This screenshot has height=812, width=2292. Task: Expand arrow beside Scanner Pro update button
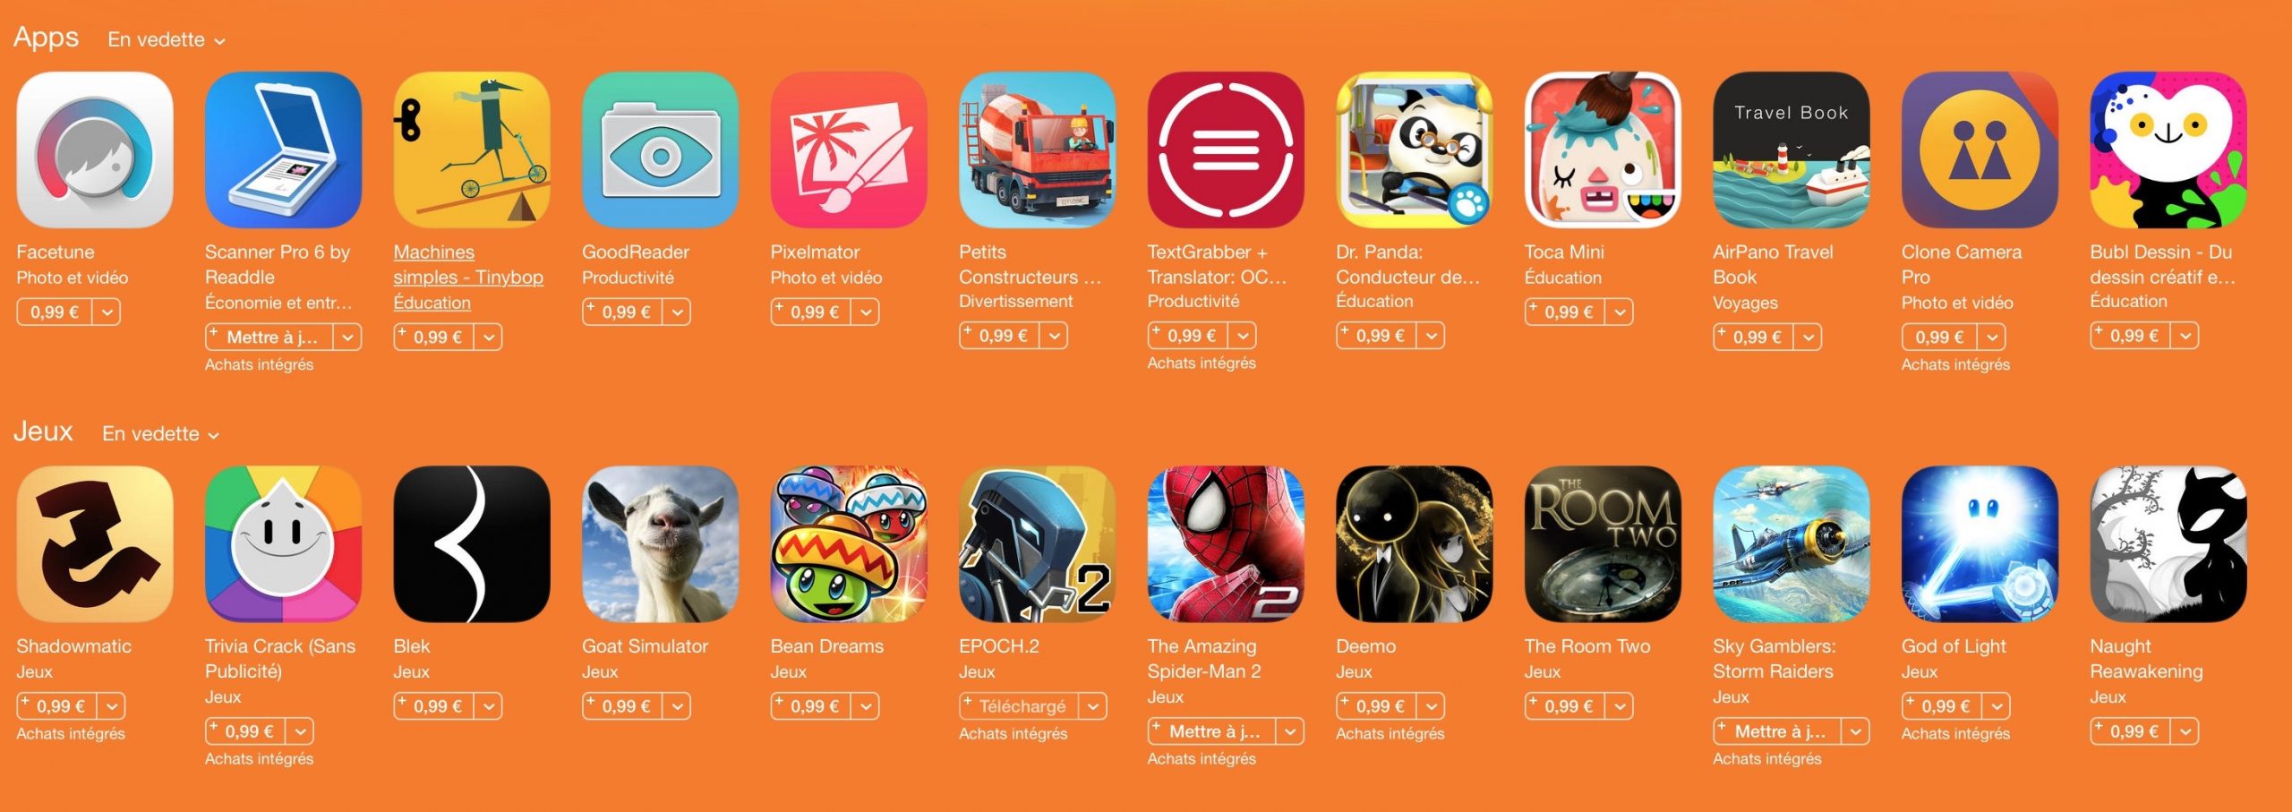pyautogui.click(x=347, y=338)
